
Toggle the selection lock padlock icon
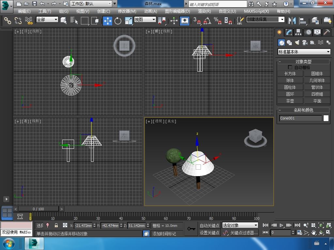pyautogui.click(x=56, y=225)
